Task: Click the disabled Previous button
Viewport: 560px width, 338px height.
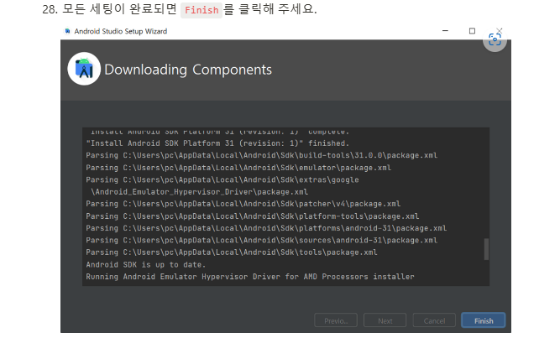Action: point(336,320)
